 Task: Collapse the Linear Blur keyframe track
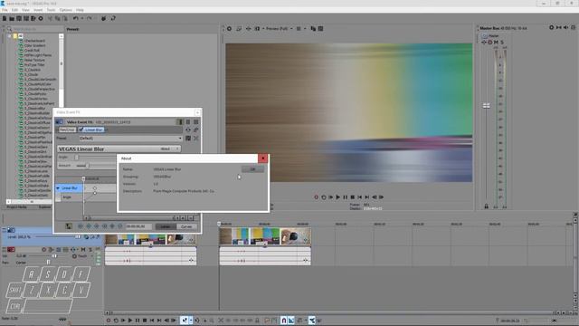(58, 188)
